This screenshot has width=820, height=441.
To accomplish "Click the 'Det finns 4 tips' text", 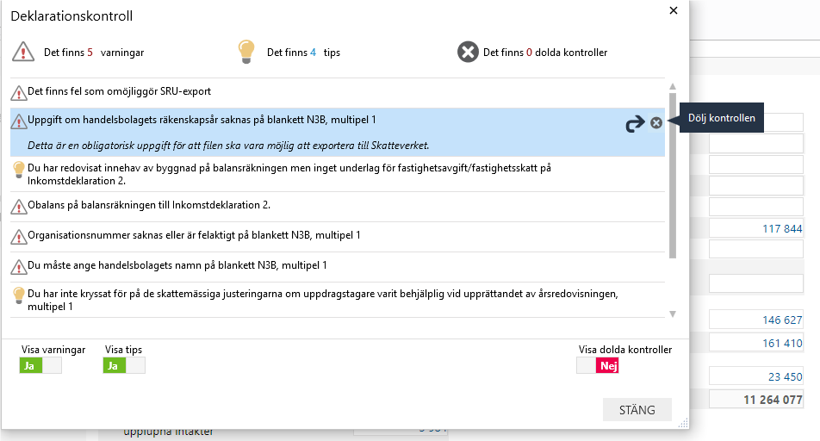I will tap(303, 53).
